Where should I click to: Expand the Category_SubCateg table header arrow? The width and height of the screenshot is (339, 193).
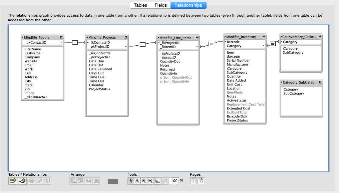click(x=282, y=82)
